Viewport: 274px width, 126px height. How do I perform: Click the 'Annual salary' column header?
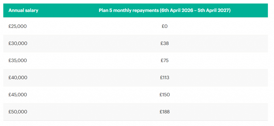(23, 11)
